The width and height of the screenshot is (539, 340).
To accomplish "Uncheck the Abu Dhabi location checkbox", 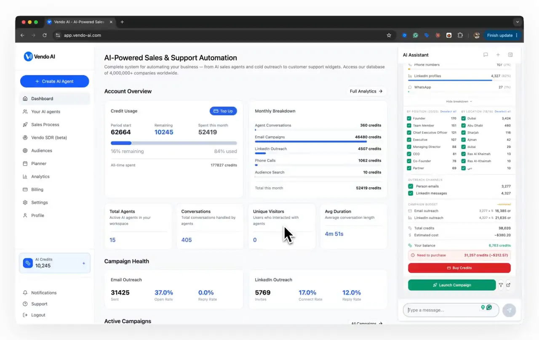I will 463,125.
